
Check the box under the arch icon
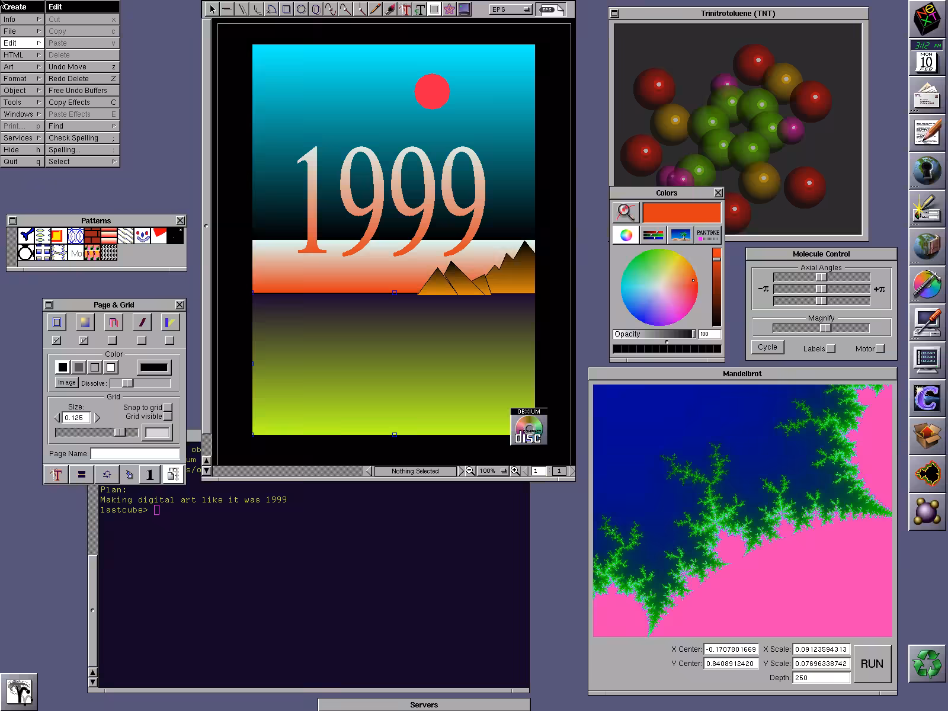click(x=112, y=340)
